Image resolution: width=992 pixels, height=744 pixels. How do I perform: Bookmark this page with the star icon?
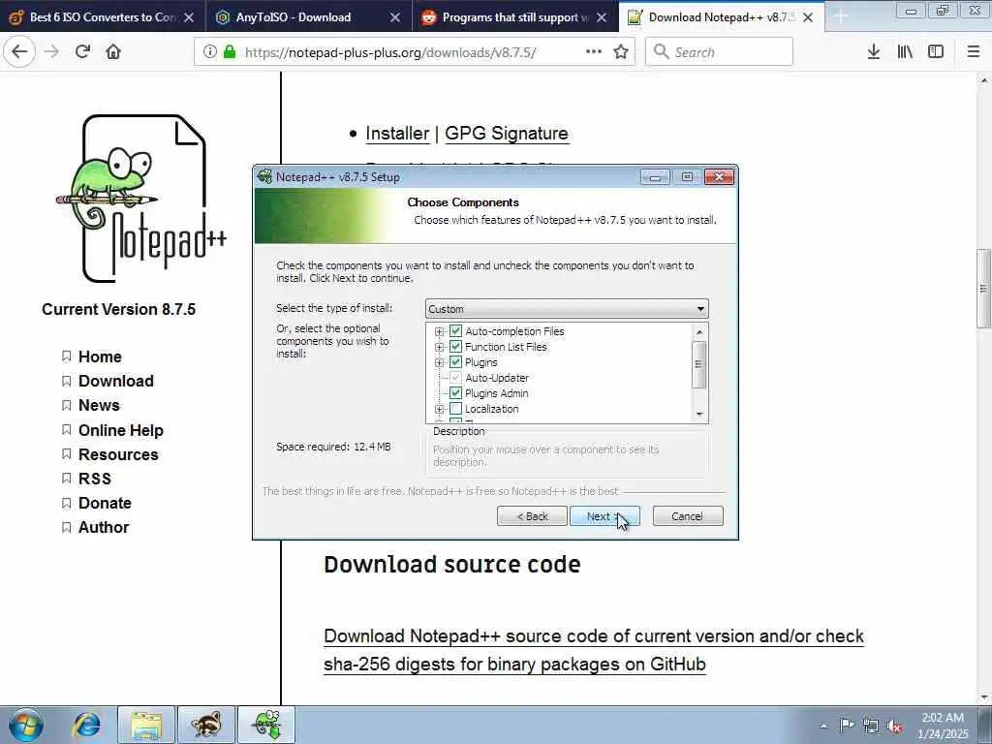[621, 52]
